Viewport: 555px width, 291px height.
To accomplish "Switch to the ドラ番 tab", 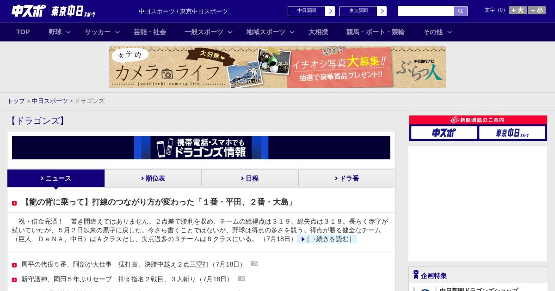I will pyautogui.click(x=347, y=178).
